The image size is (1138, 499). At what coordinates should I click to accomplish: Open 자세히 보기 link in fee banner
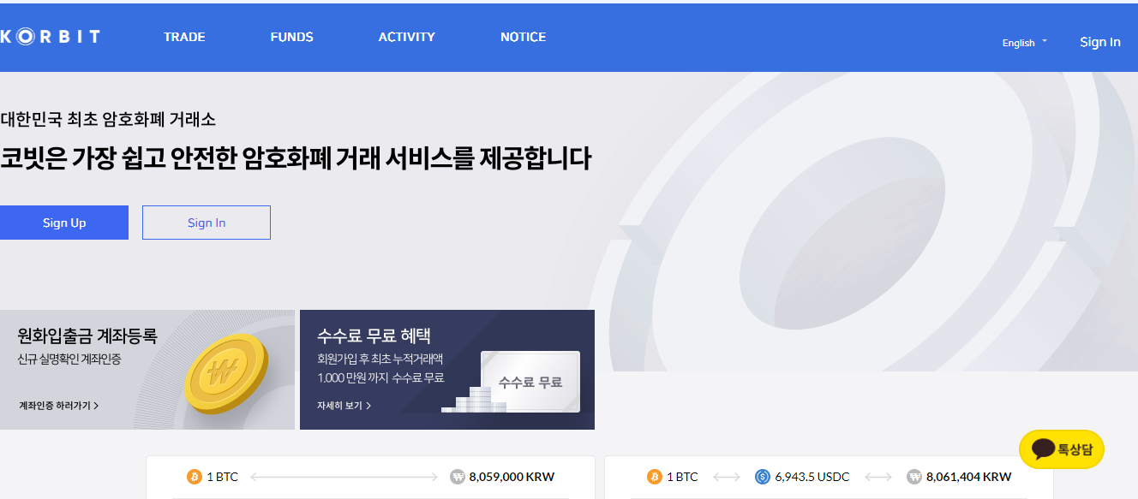(x=344, y=406)
